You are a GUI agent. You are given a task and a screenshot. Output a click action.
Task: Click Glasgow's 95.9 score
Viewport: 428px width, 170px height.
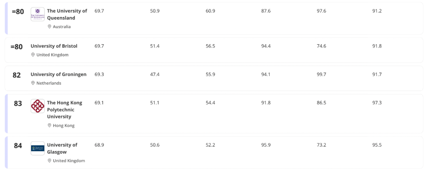(x=266, y=145)
